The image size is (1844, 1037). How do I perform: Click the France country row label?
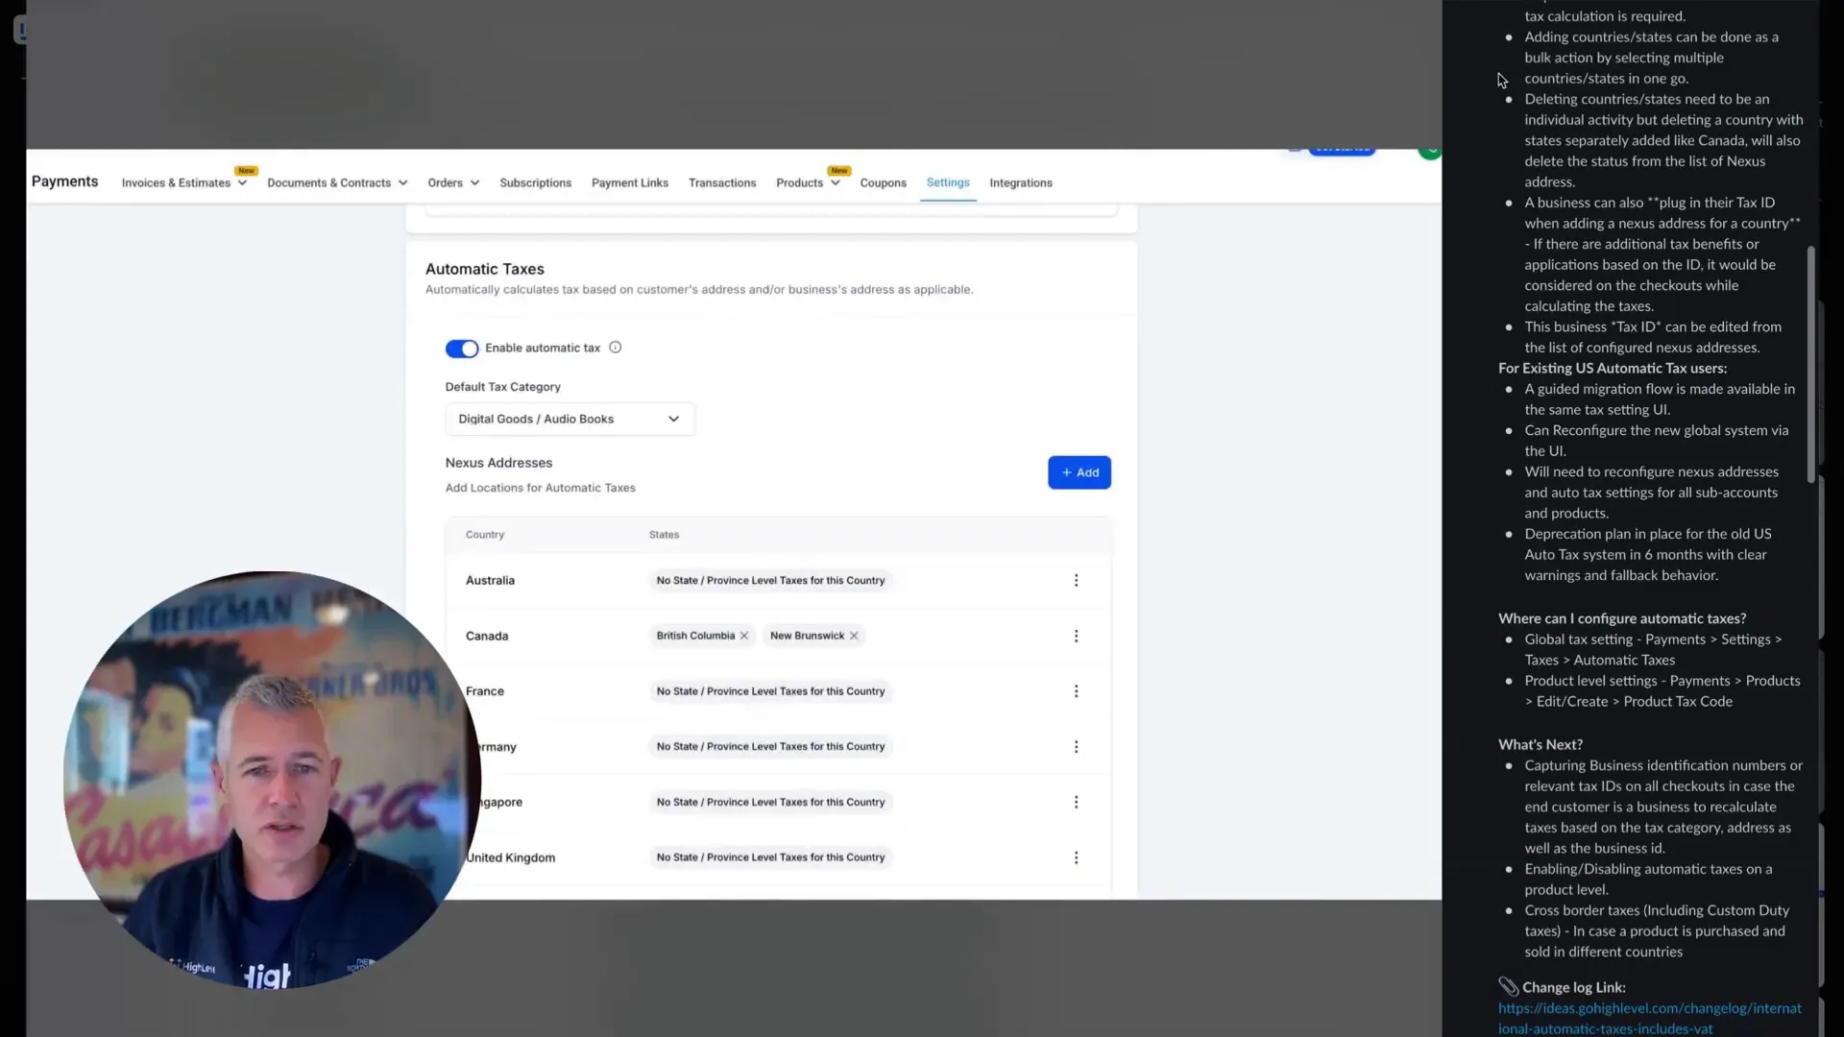click(485, 691)
